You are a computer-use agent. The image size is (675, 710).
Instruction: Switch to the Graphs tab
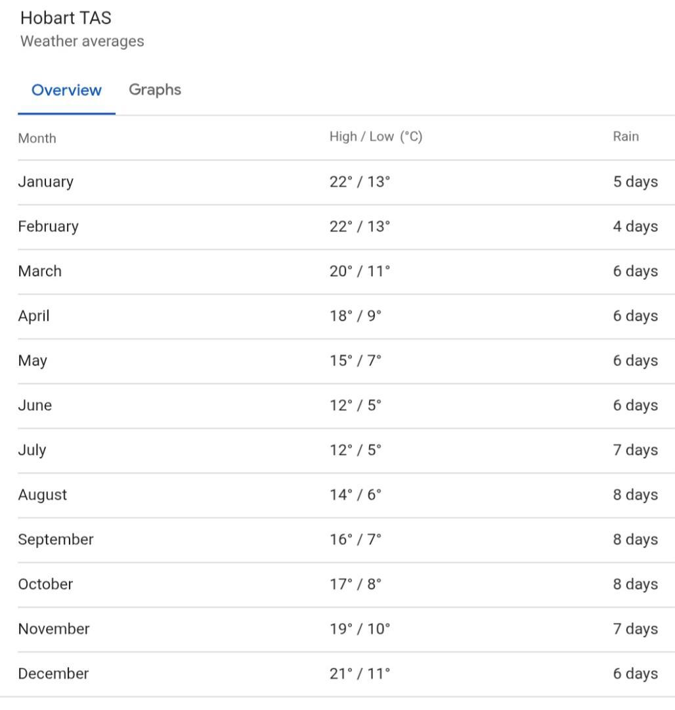click(155, 90)
